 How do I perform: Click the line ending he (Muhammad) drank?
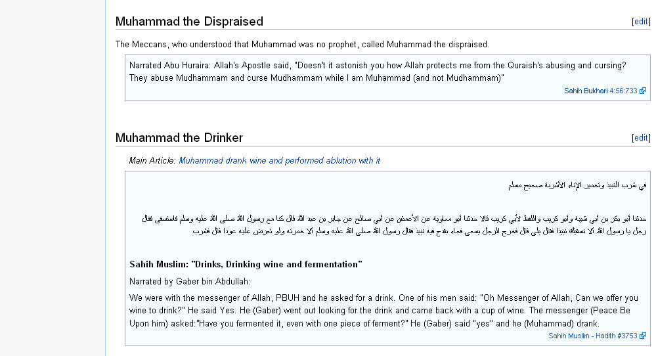(x=364, y=323)
